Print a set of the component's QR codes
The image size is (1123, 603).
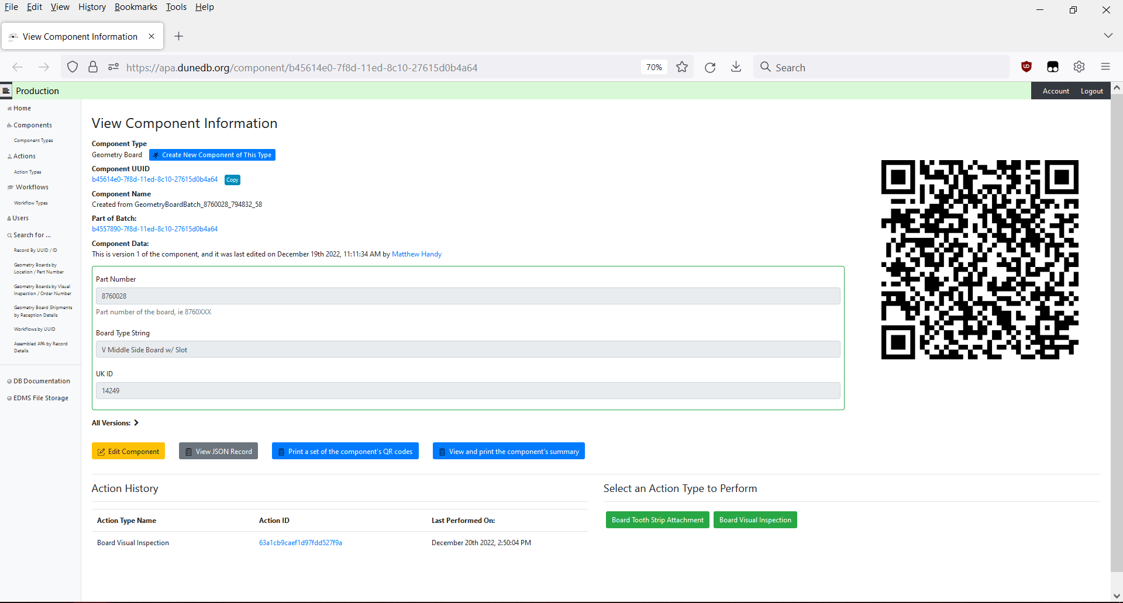[x=345, y=451]
